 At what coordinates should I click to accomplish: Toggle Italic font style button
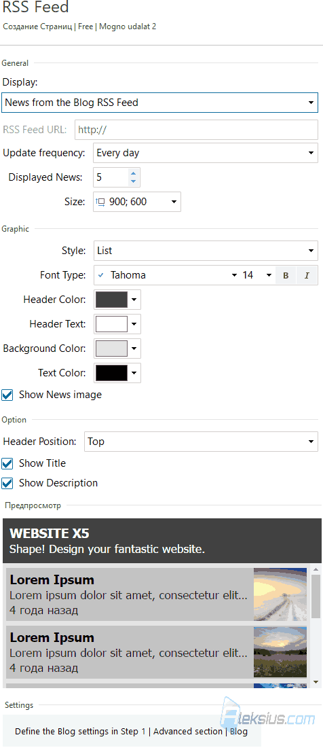coord(307,276)
